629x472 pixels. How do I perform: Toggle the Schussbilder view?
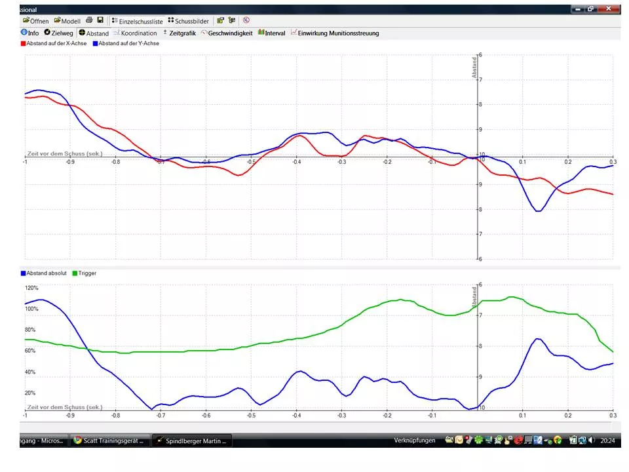188,21
